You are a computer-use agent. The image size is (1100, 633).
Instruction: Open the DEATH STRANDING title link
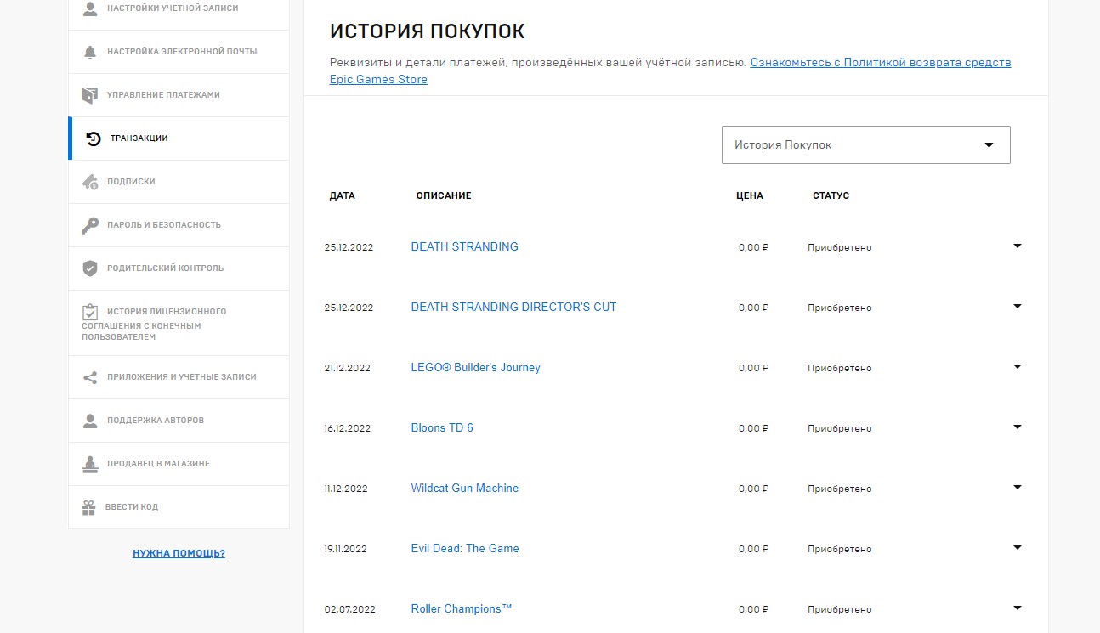click(x=464, y=247)
